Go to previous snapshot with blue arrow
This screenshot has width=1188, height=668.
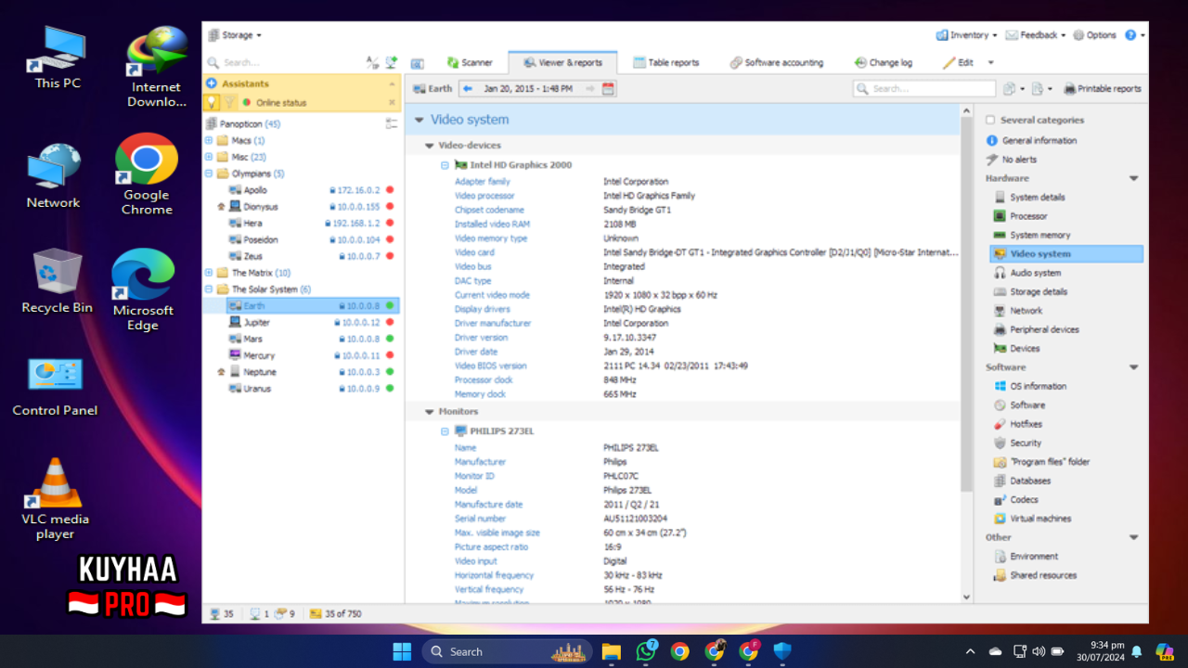pyautogui.click(x=468, y=89)
